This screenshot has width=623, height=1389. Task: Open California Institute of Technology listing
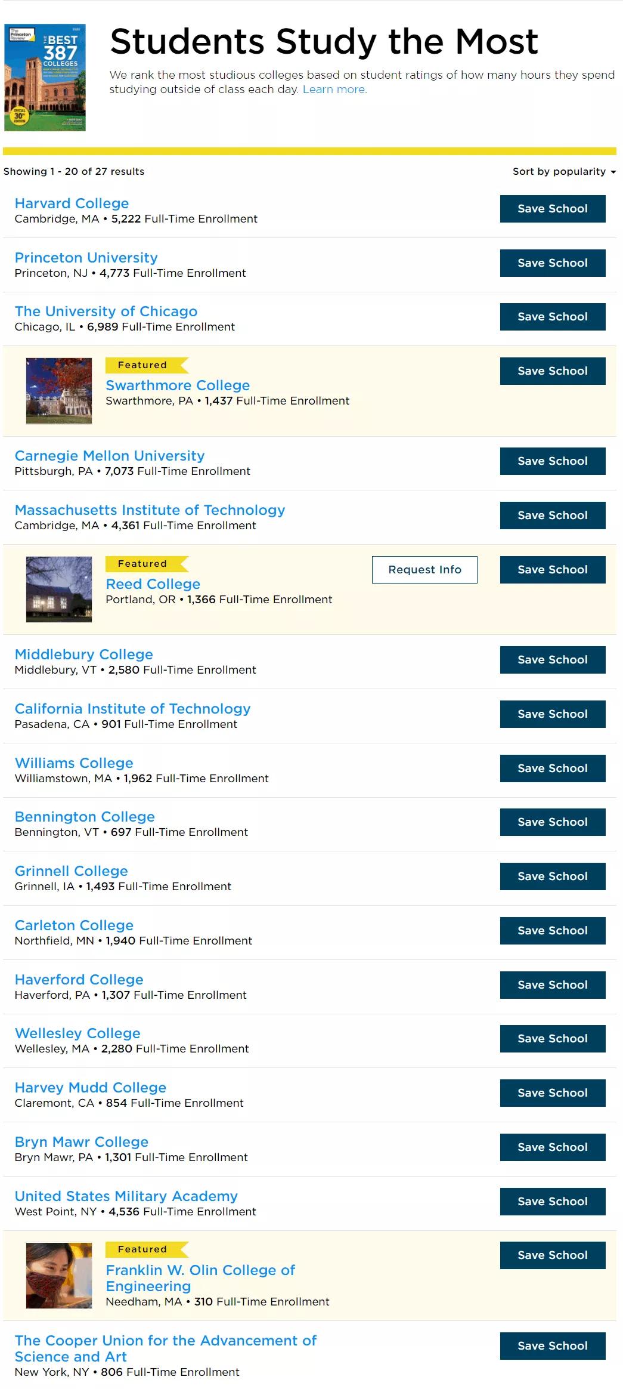pyautogui.click(x=132, y=709)
